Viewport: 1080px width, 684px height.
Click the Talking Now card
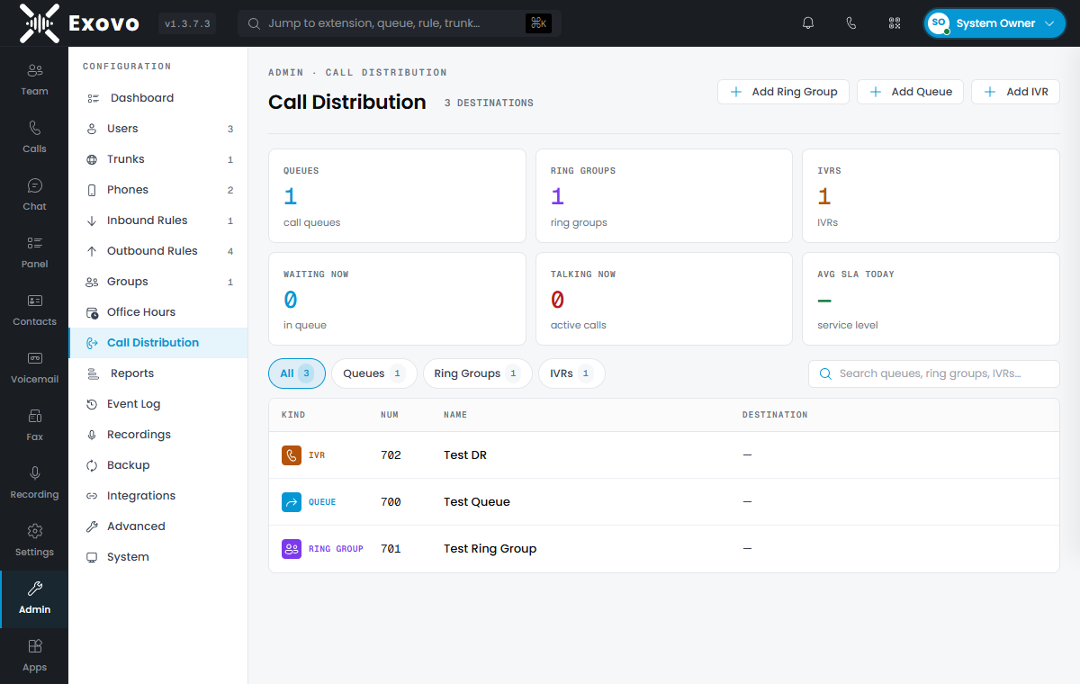tap(664, 299)
